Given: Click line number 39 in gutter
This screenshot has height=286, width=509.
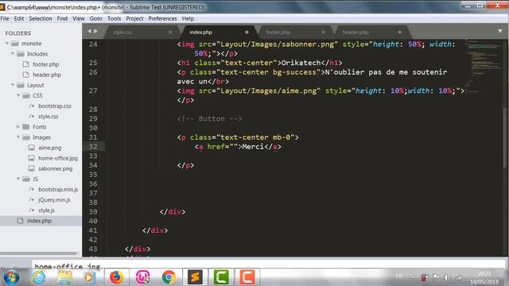Looking at the screenshot, I should pyautogui.click(x=93, y=212).
